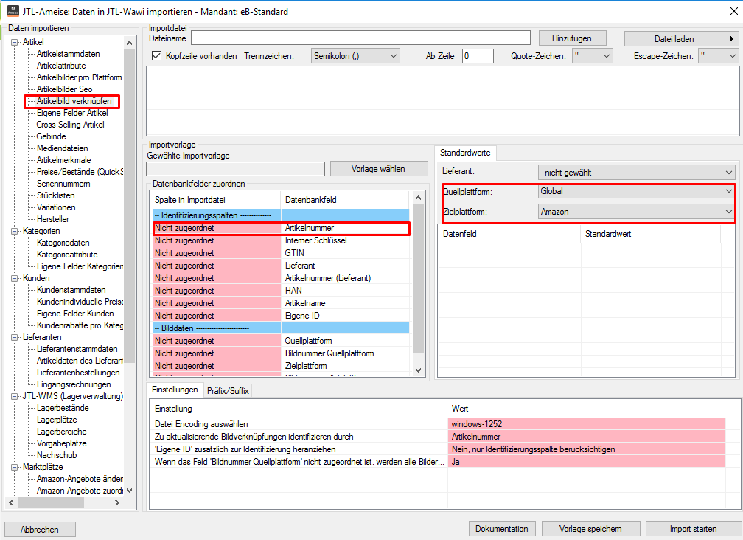Select Kundenstammdaten tree item
Screen dimensions: 743x540
point(71,290)
